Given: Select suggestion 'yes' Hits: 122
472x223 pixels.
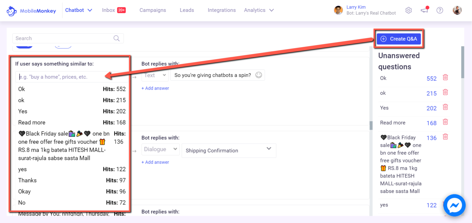Looking at the screenshot, I should coord(72,169).
